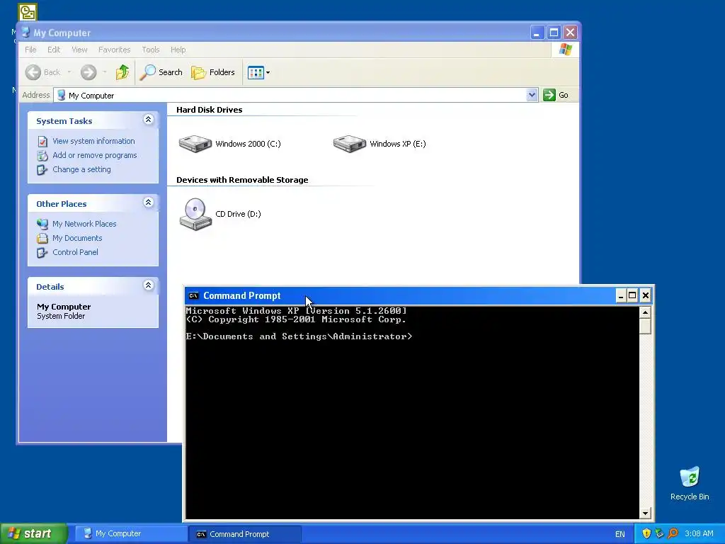
Task: Click Change a setting link
Action: pyautogui.click(x=81, y=169)
